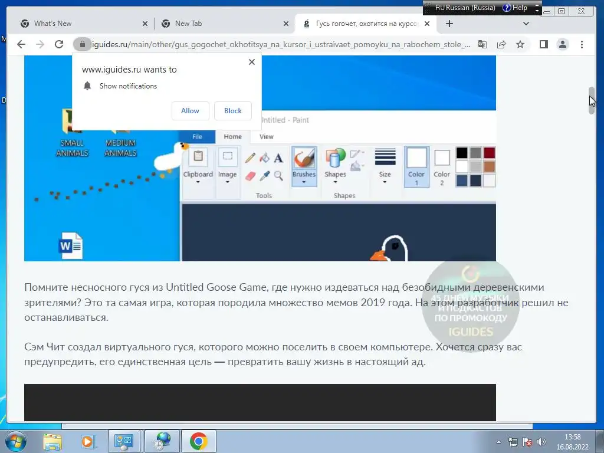The image size is (604, 453).
Task: Open the Translate this page icon
Action: [x=482, y=44]
